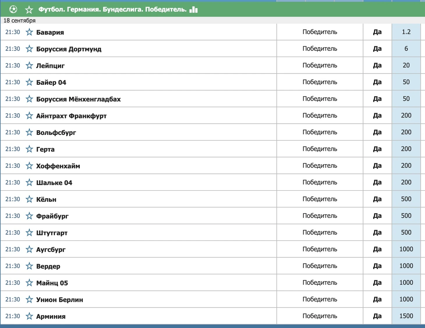Bet on Арминия at odds 1500
The height and width of the screenshot is (328, 425).
[406, 316]
